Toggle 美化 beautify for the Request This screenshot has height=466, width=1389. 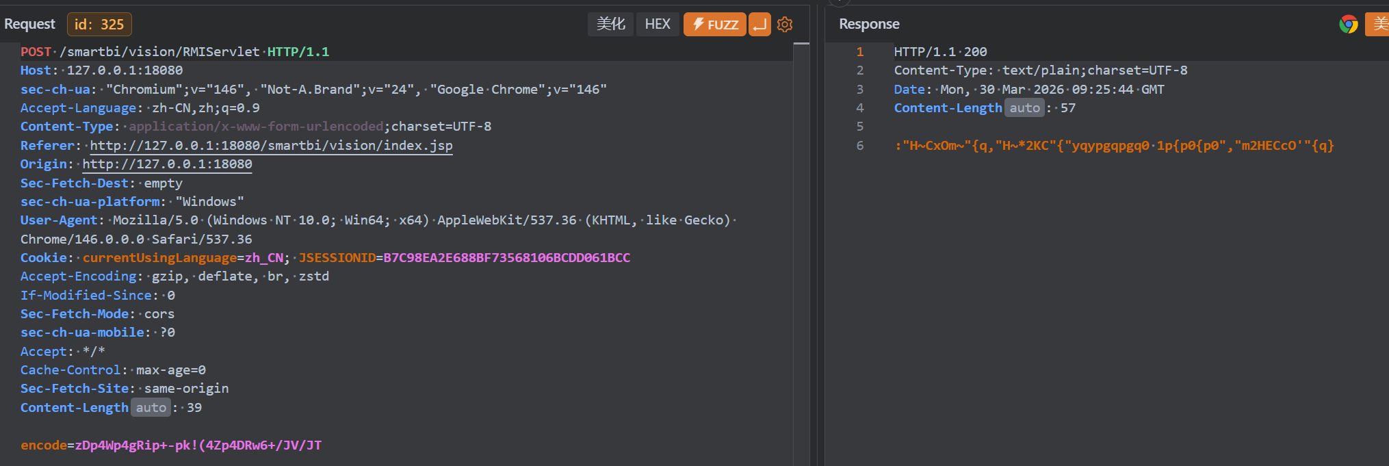click(x=610, y=25)
